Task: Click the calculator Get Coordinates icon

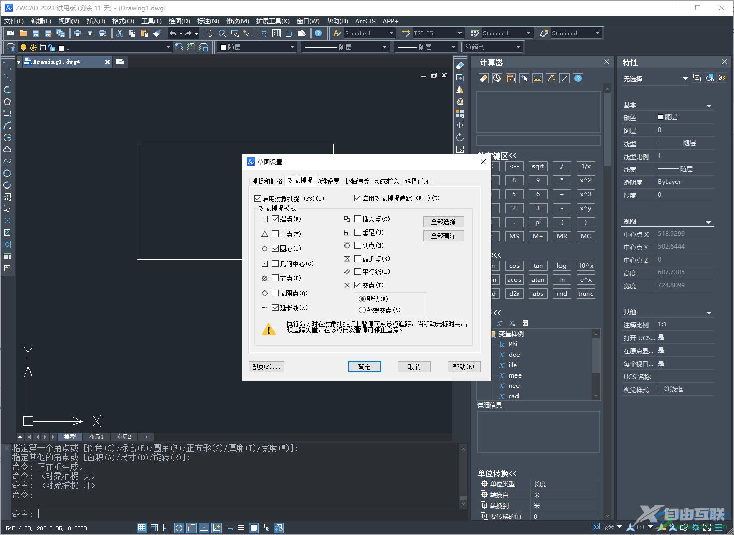Action: tap(524, 78)
